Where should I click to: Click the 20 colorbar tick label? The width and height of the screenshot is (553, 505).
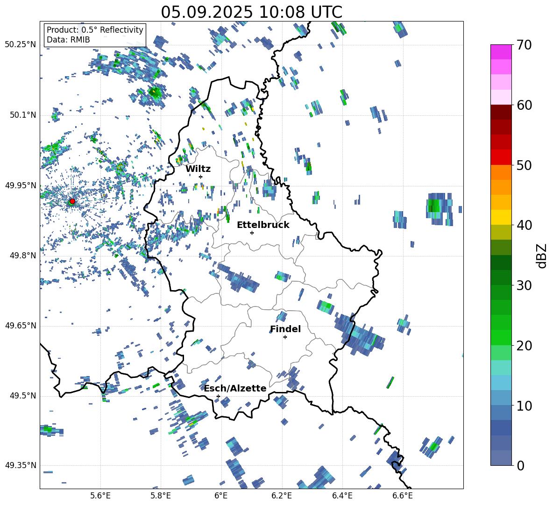pyautogui.click(x=524, y=346)
